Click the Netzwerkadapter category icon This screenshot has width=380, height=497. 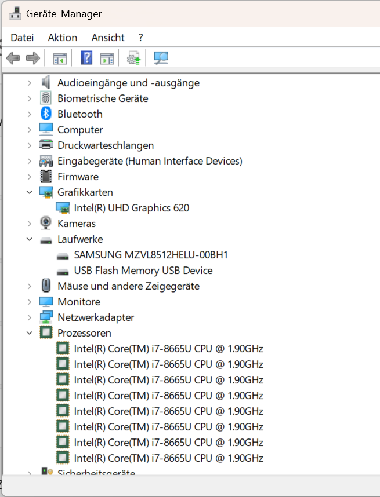tap(46, 317)
